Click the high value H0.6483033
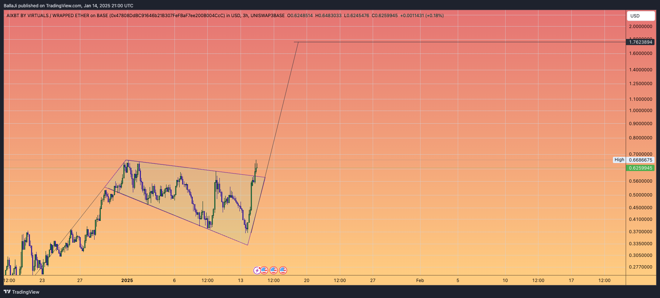The width and height of the screenshot is (660, 298). pos(328,16)
